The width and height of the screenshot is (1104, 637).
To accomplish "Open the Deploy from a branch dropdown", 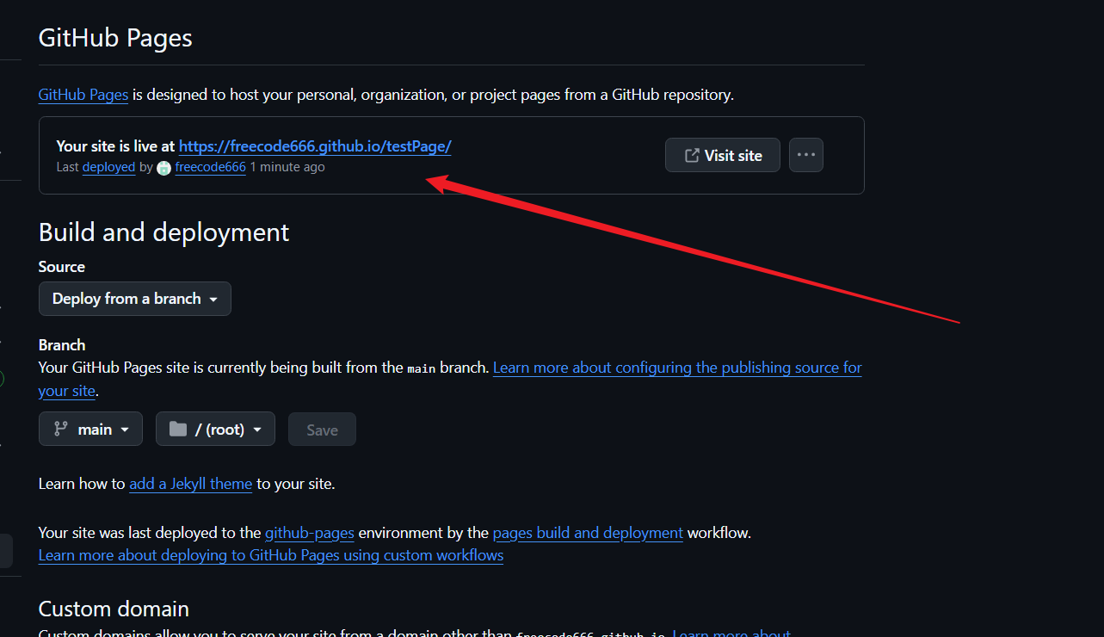I will click(135, 299).
